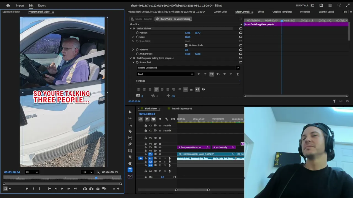Toggle lock on track V4

pos(146,144)
